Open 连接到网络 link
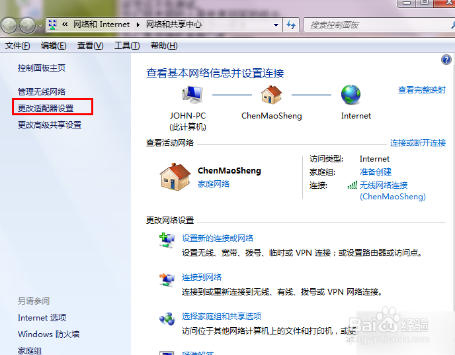 coord(202,277)
